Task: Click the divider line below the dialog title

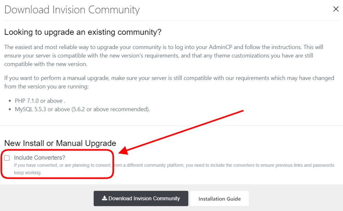Action: 171,21
